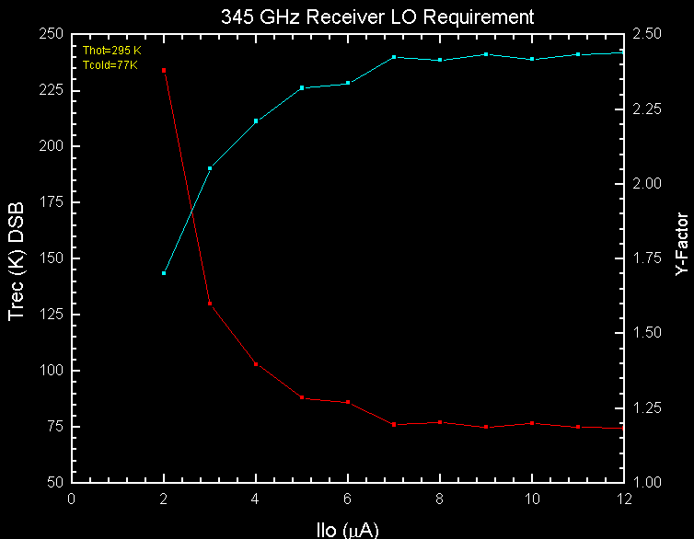Select the 'Tcold=77K' annotation text
The image size is (694, 539).
(x=110, y=64)
